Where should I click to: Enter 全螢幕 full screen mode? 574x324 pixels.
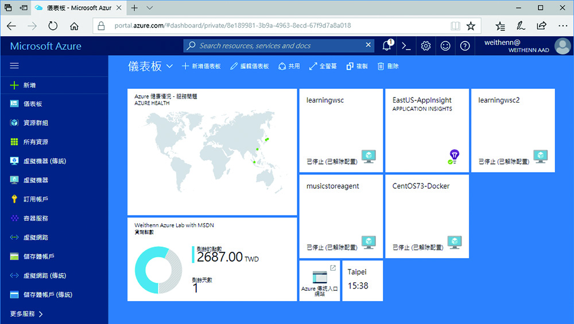tap(323, 66)
